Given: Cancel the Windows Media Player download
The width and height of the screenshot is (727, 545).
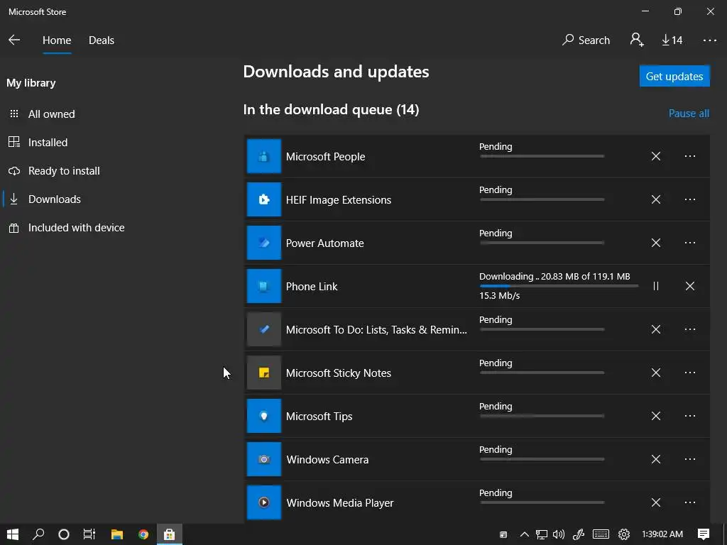Looking at the screenshot, I should pos(655,502).
